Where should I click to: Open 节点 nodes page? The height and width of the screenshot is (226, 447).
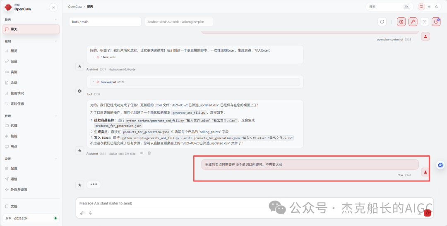click(x=31, y=147)
